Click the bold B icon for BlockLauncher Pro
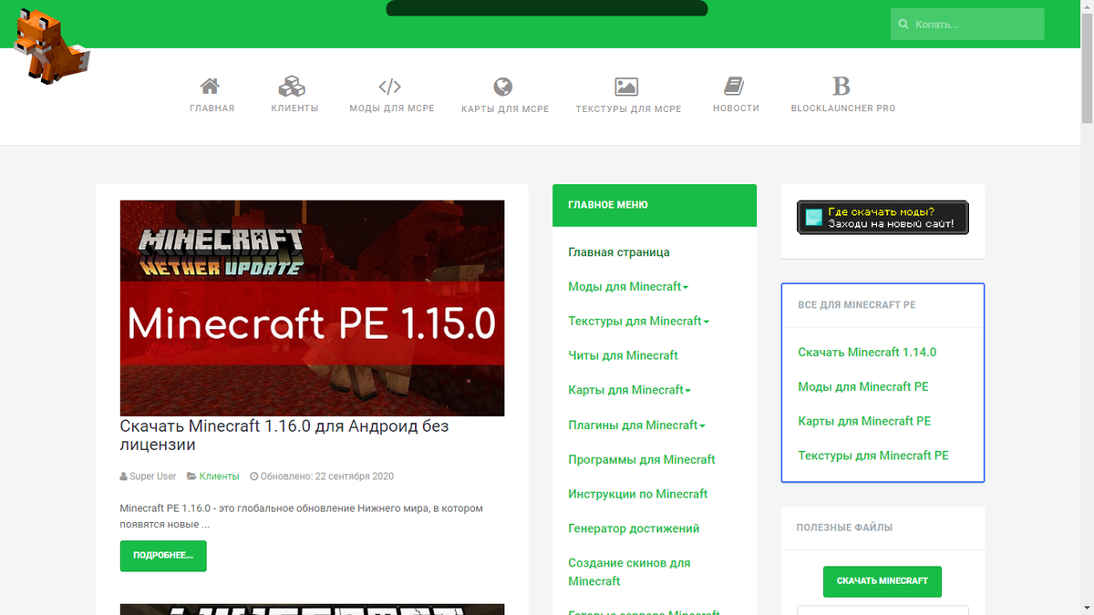Screen dimensions: 1094x615 (x=841, y=87)
